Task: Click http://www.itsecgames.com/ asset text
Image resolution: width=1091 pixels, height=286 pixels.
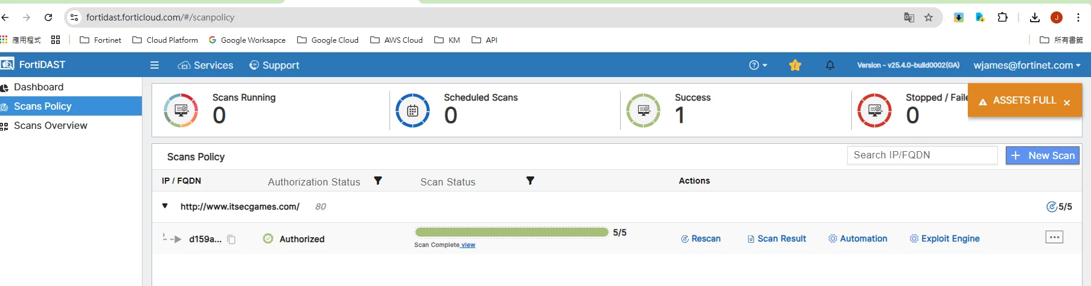Action: pyautogui.click(x=240, y=207)
